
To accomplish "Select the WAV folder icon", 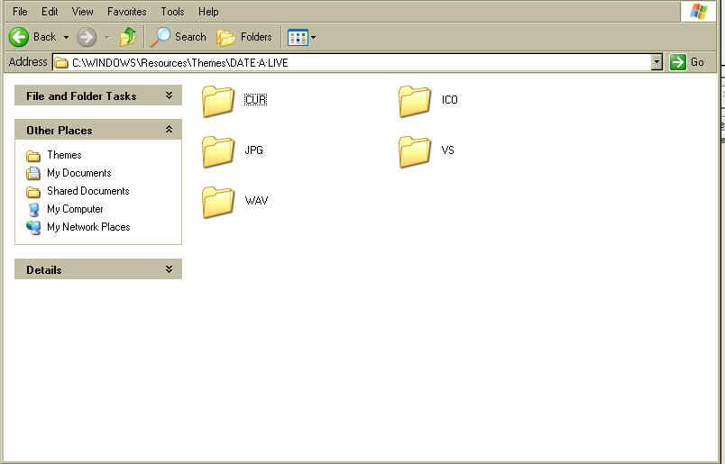I will 218,202.
